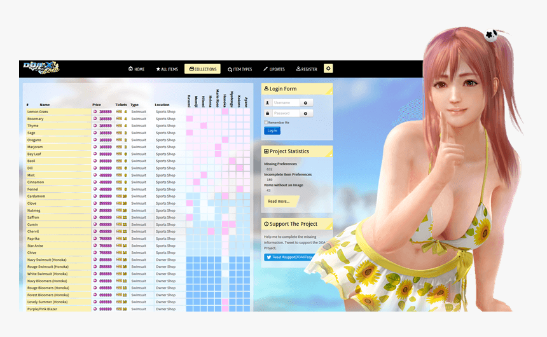Open the Rouge Bloomers (Honoka) item link
Image resolution: width=547 pixels, height=337 pixels.
[48, 288]
